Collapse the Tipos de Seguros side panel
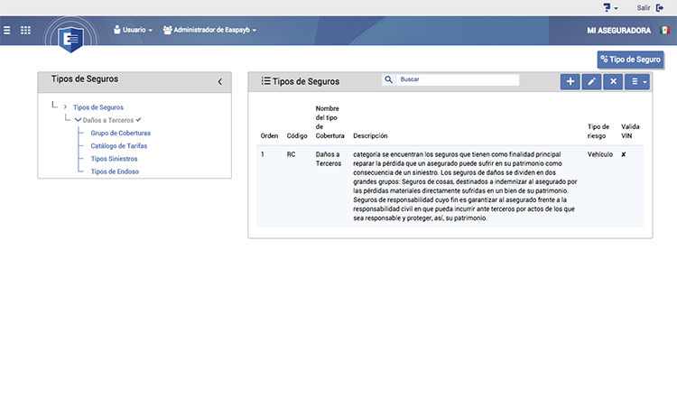This screenshot has width=677, height=416. click(219, 81)
